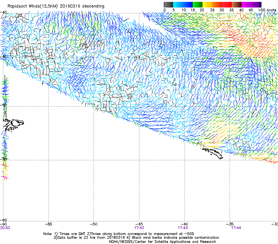The width and height of the screenshot is (278, 244).
Task: Click the legend number "45"
Action: (251, 10)
